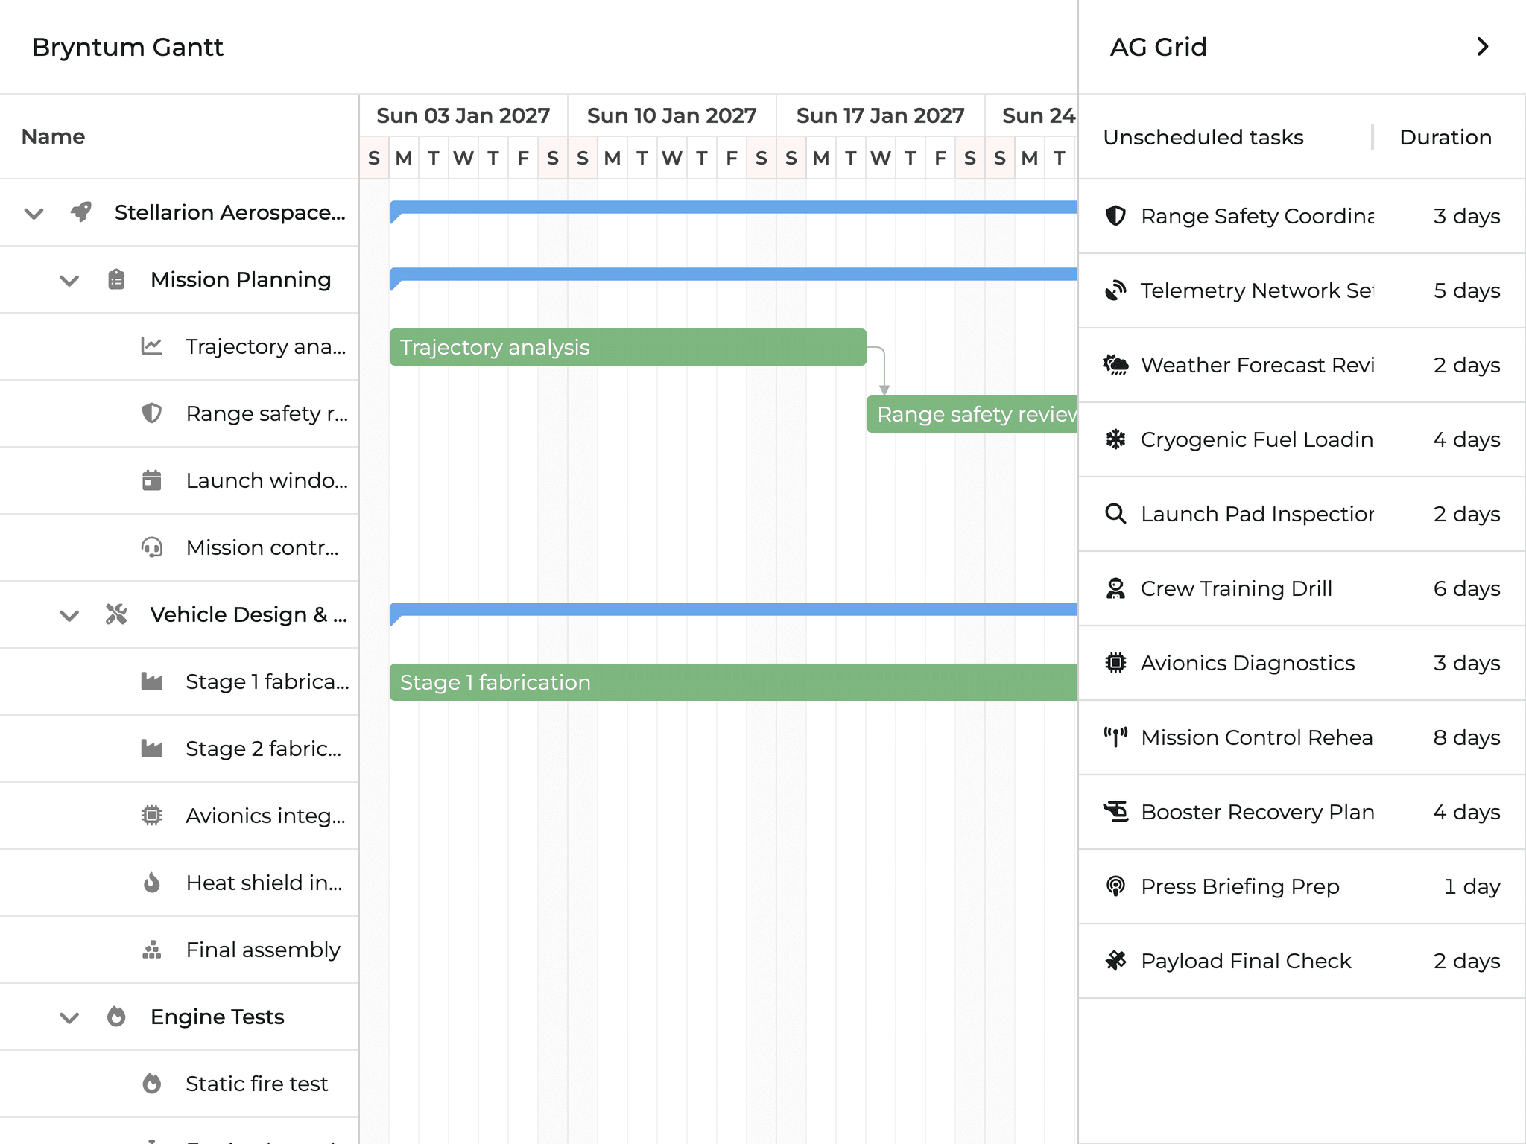Click the magnifier icon for Launch Pad Inspection
Image resolution: width=1526 pixels, height=1144 pixels.
tap(1115, 514)
